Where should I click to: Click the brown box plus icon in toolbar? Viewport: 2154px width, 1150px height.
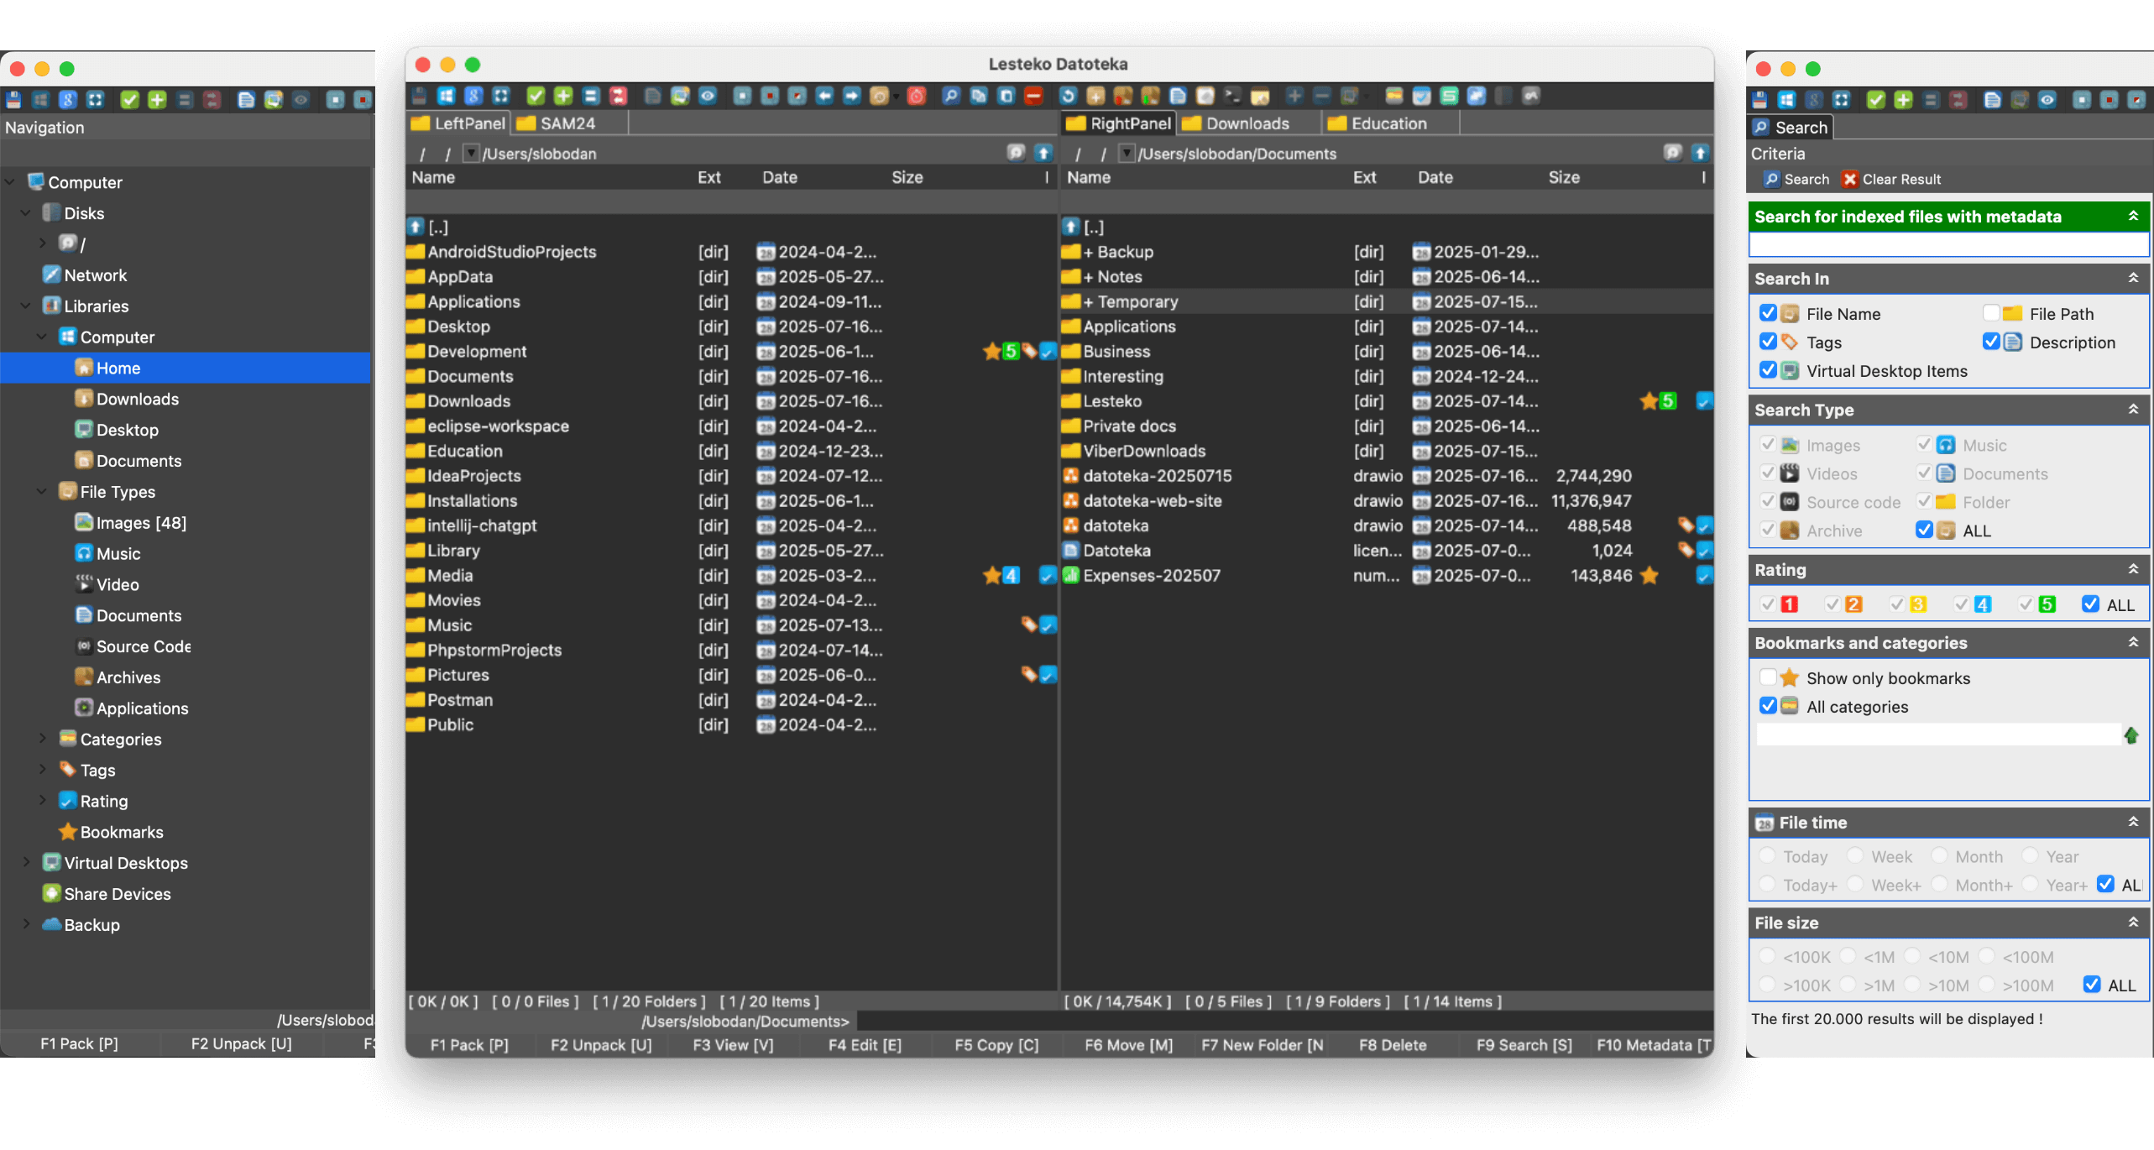pos(1095,96)
